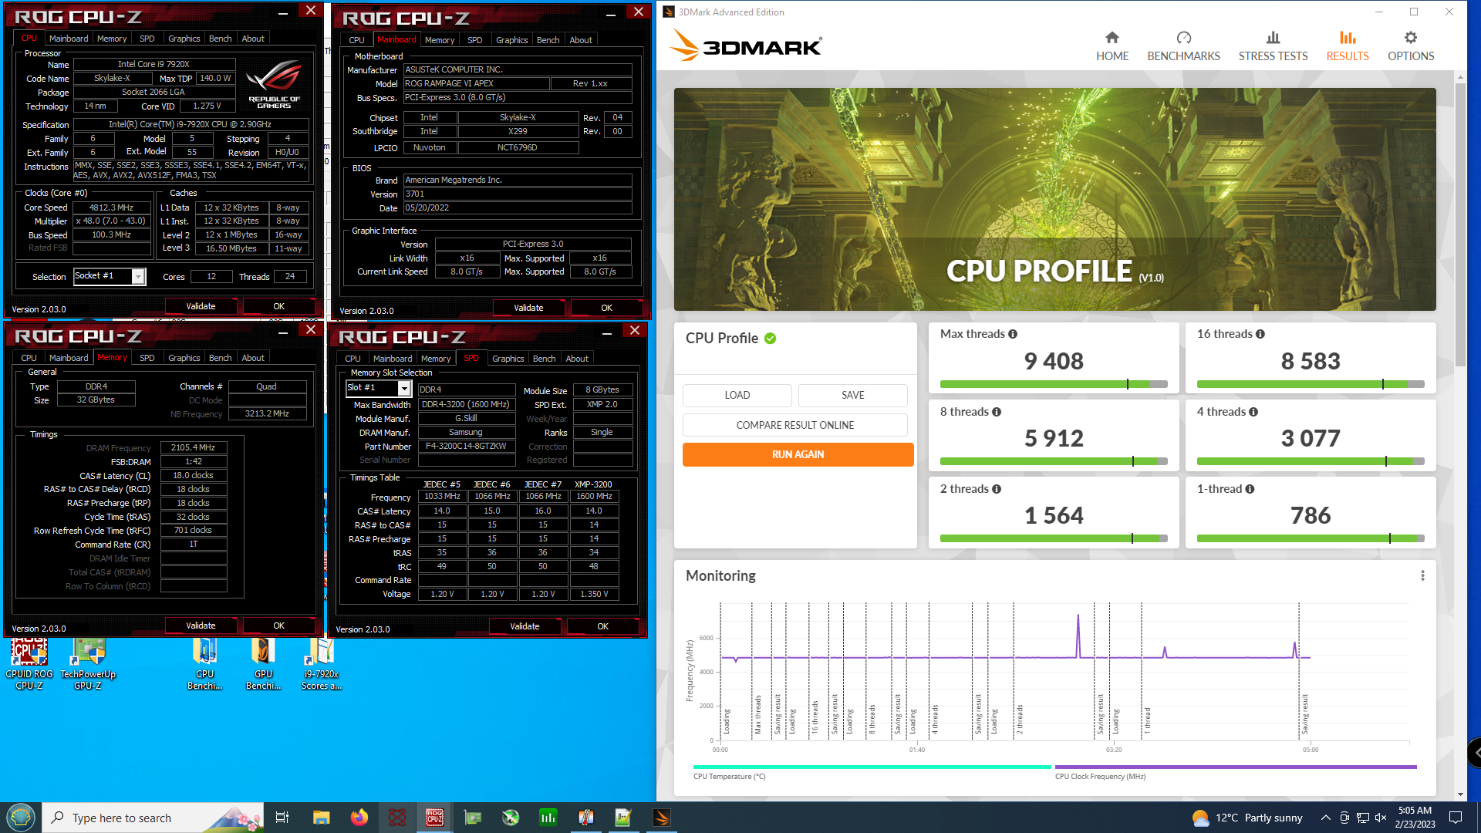
Task: Click COMPARE RESULT ONLINE
Action: pos(794,425)
